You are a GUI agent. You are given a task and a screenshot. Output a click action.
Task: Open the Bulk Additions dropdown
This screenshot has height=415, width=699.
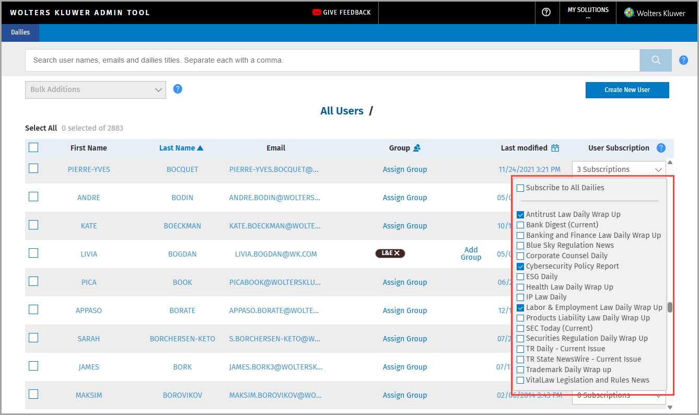96,89
